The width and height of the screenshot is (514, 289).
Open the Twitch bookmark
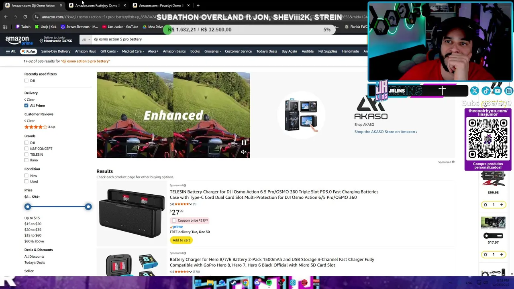(x=23, y=27)
